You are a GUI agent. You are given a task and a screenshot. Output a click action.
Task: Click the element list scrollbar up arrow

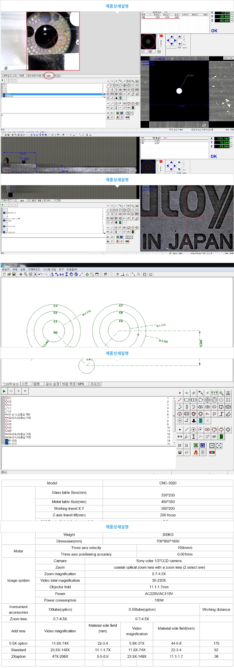tap(174, 398)
